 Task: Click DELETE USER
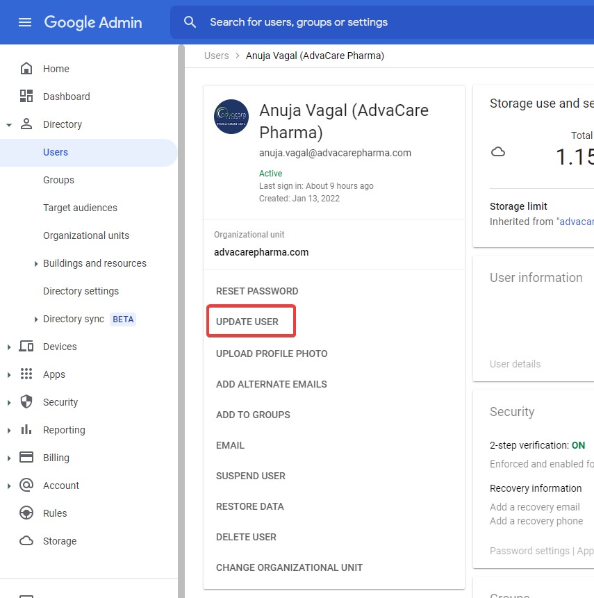coord(246,537)
